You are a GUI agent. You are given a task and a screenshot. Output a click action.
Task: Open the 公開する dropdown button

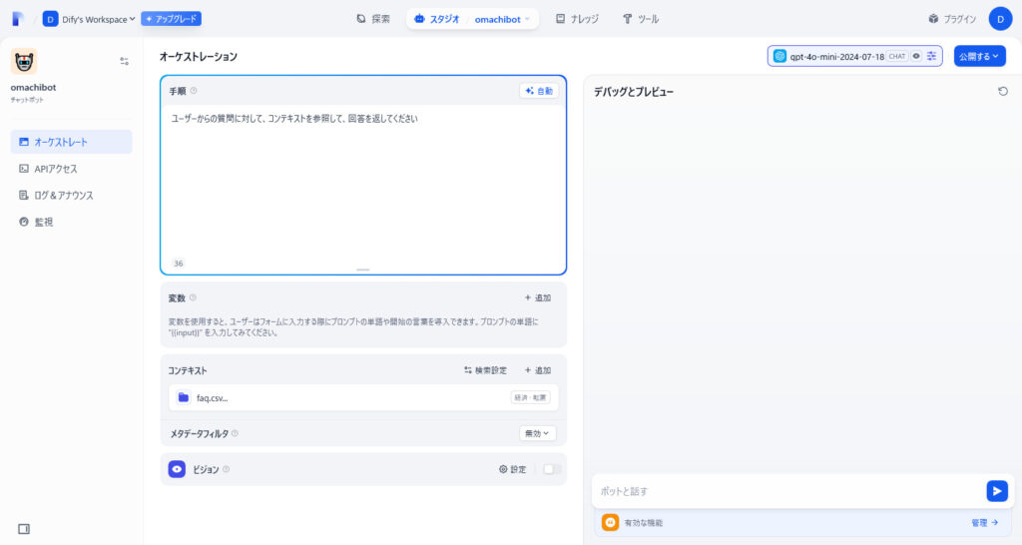tap(979, 56)
